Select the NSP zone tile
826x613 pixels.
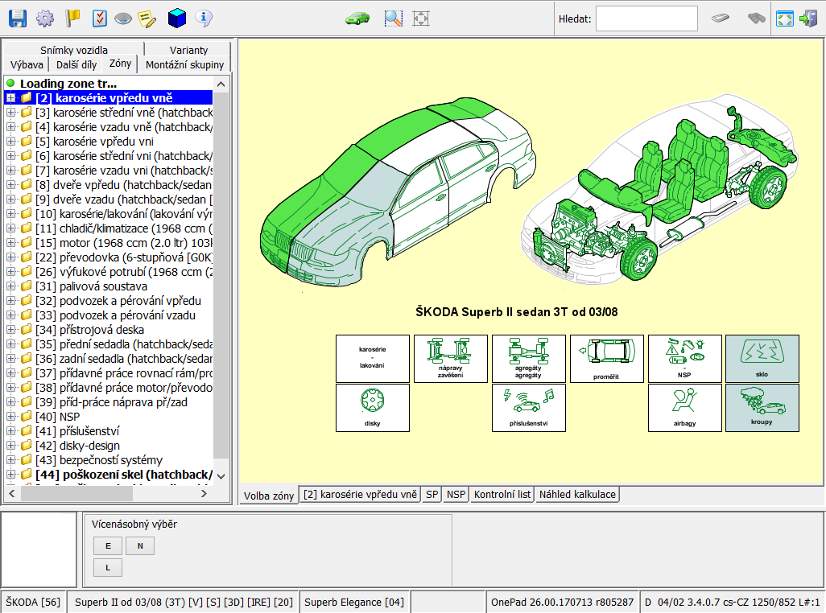684,358
